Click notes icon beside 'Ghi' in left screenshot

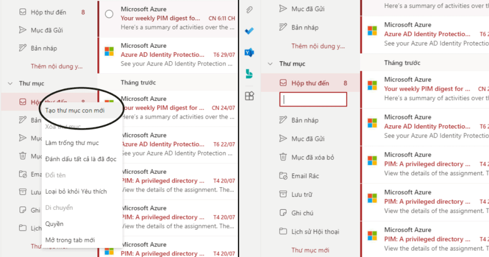pyautogui.click(x=23, y=210)
